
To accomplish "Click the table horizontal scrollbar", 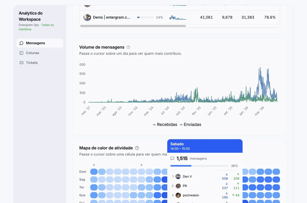I will point(133,26).
